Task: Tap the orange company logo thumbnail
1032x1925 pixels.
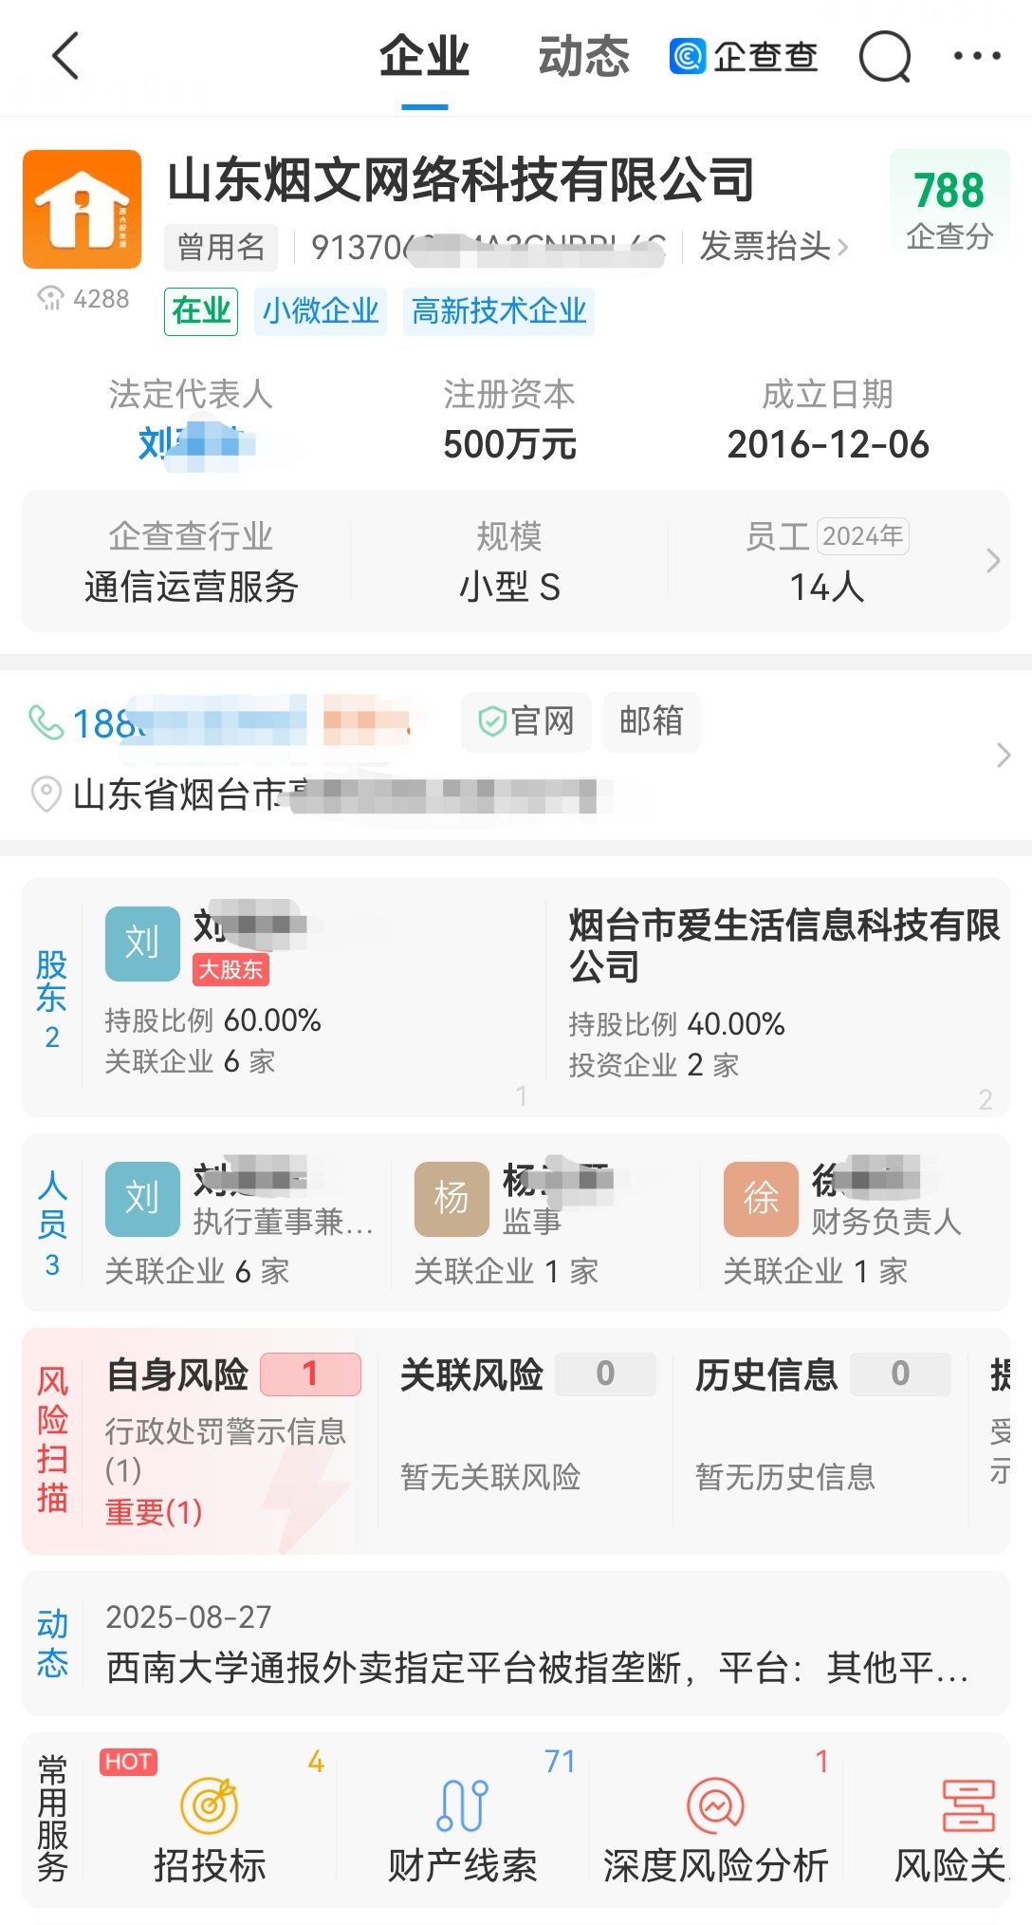Action: (83, 209)
